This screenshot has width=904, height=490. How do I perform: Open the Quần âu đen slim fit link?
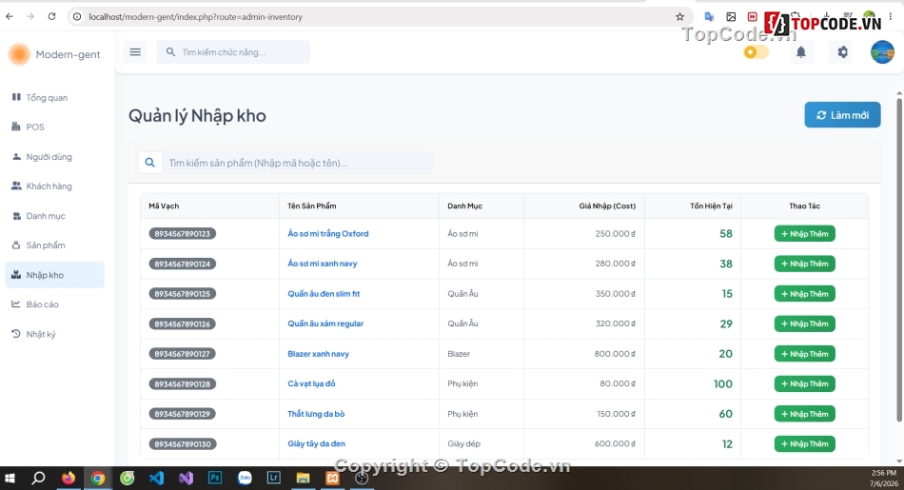(324, 294)
